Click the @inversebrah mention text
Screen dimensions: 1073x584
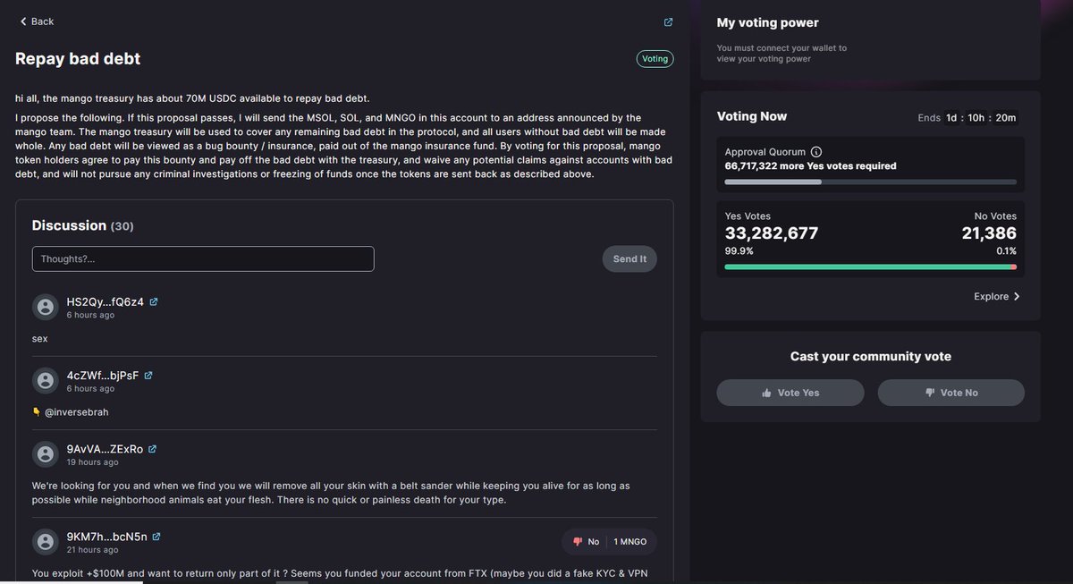pyautogui.click(x=76, y=412)
